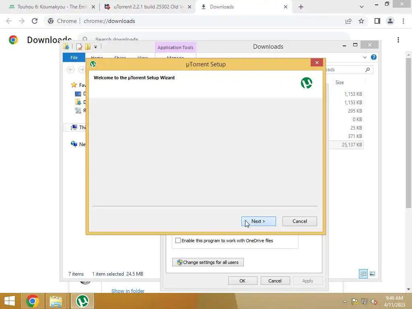Screen dimensions: 412x309
Task: Open File tab in Explorer ribbon
Action: tap(74, 57)
